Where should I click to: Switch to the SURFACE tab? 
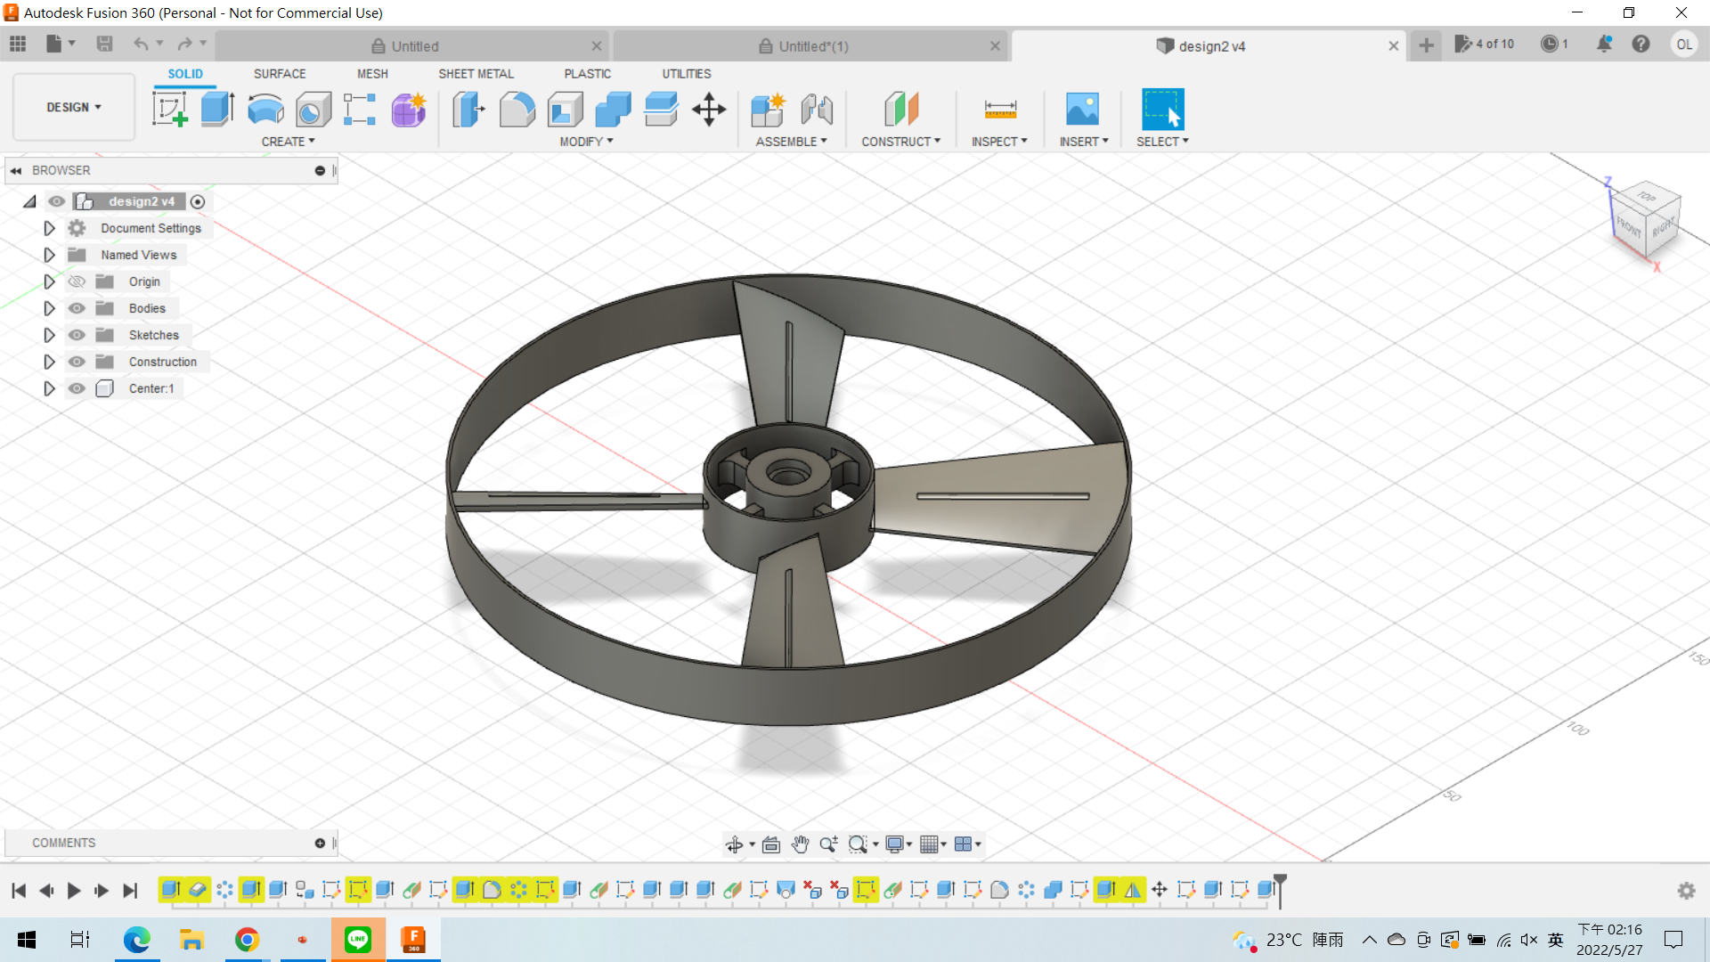(279, 74)
